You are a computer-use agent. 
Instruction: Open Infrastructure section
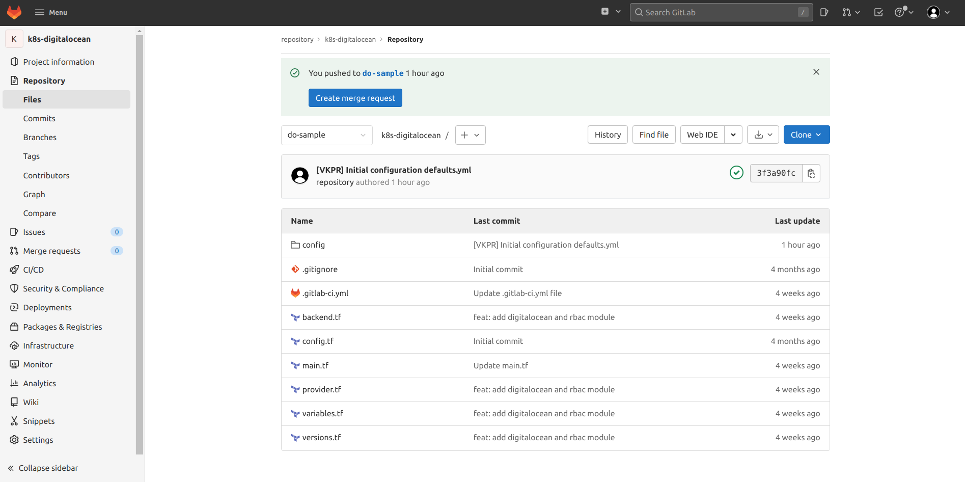click(x=67, y=345)
